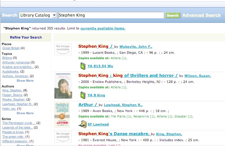This screenshot has height=146, width=225.
Task: Expand Topics list with Show More
Action: pyautogui.click(x=25, y=81)
